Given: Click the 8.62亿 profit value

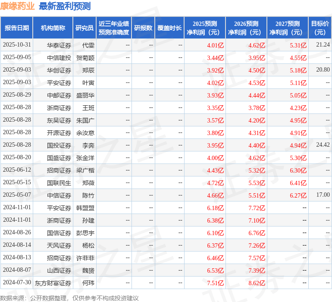Looking at the screenshot, I should click(257, 283).
